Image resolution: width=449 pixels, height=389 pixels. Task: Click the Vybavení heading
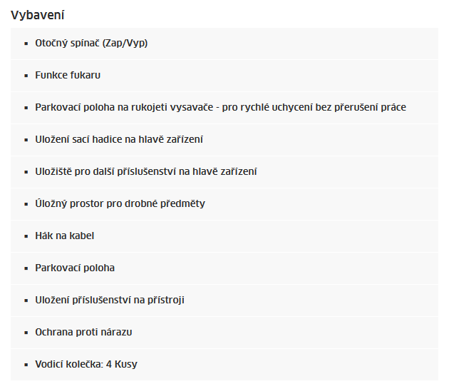[38, 15]
